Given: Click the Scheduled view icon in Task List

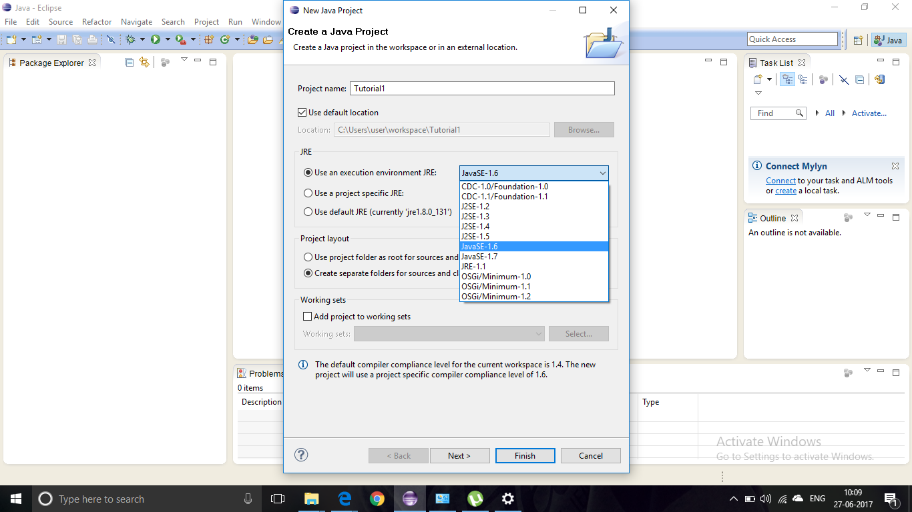Looking at the screenshot, I should (x=803, y=79).
